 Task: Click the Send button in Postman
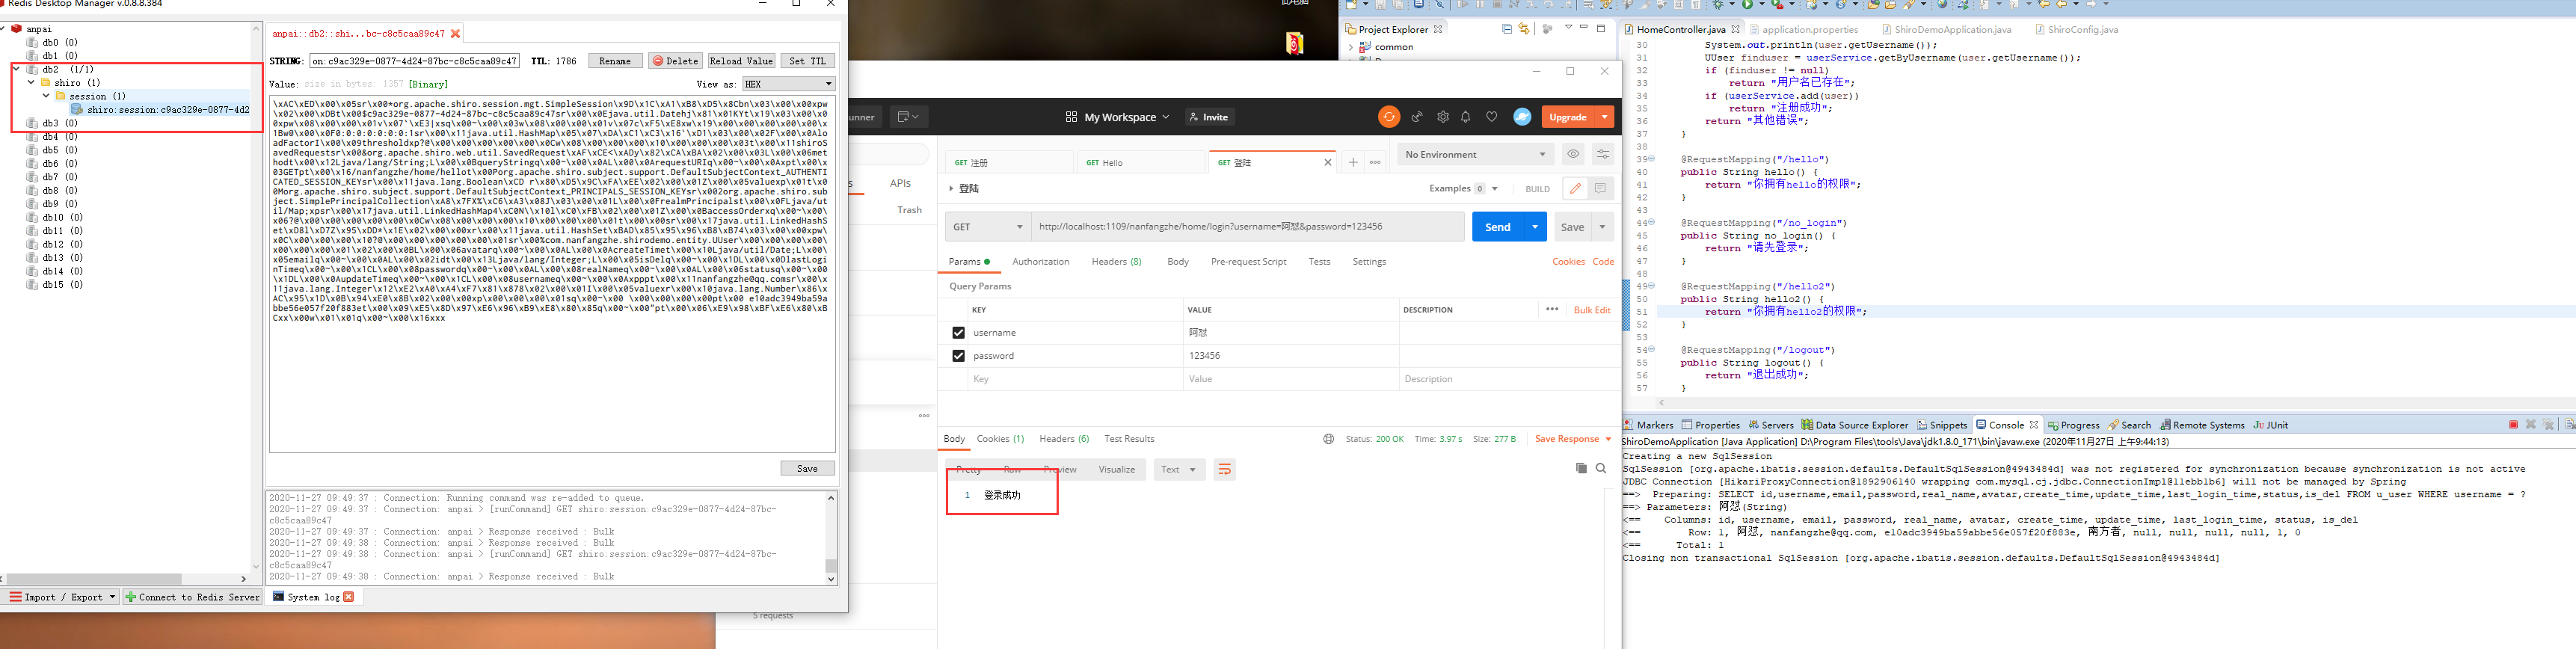click(x=1498, y=227)
